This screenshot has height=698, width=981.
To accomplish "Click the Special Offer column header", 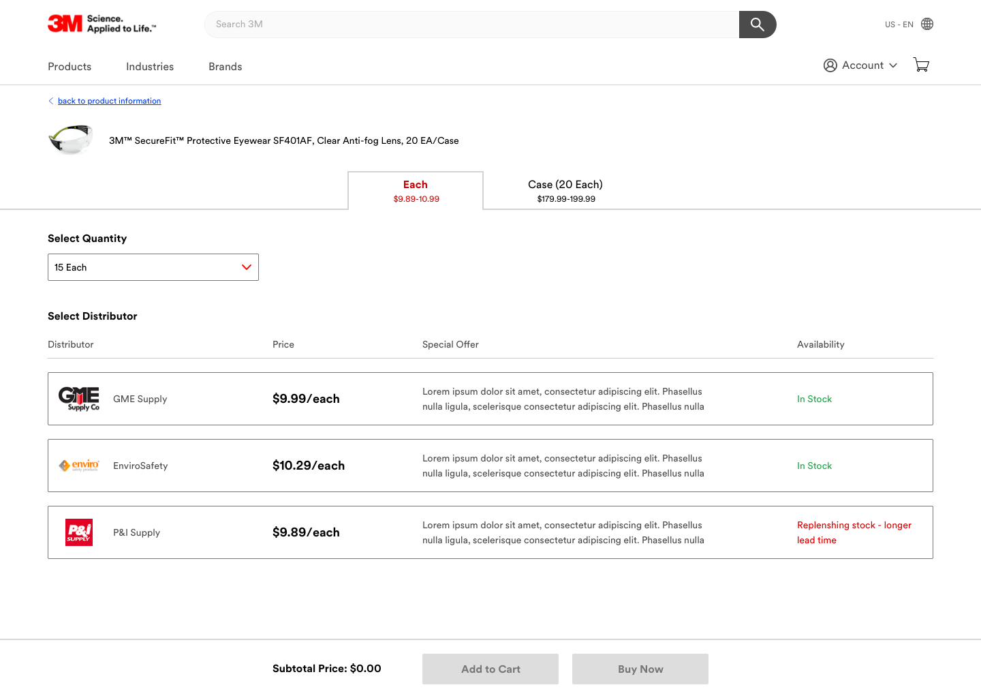I will coord(450,345).
